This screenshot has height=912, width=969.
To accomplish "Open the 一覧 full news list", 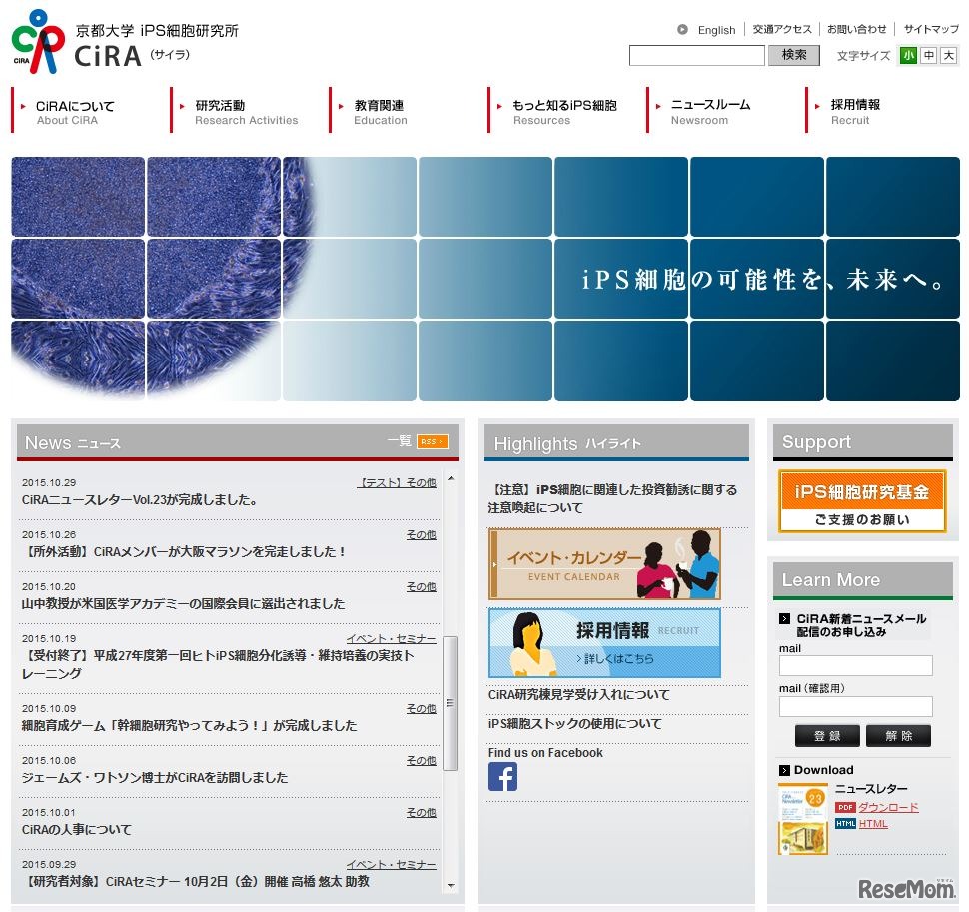I will (399, 441).
